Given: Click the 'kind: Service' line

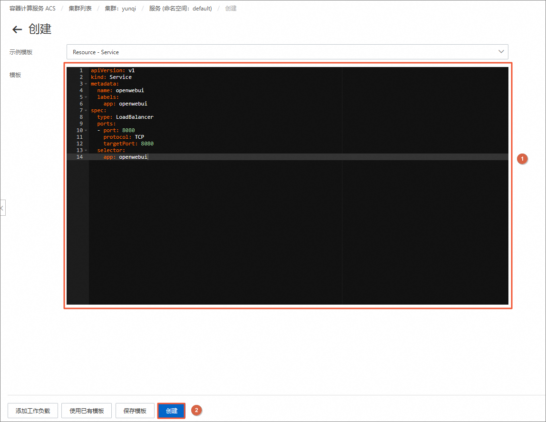Looking at the screenshot, I should [111, 77].
